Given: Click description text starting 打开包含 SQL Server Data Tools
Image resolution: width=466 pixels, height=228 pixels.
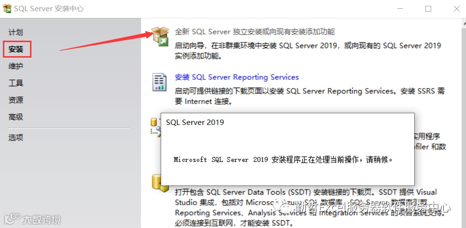Looking at the screenshot, I should tap(310, 208).
